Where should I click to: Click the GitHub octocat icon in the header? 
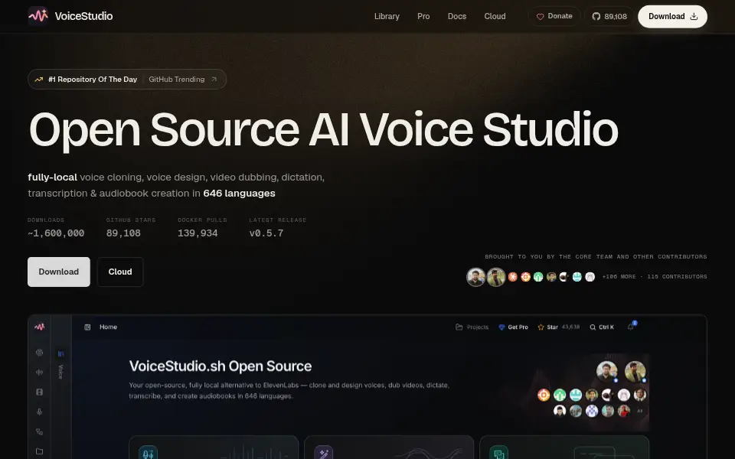click(596, 16)
